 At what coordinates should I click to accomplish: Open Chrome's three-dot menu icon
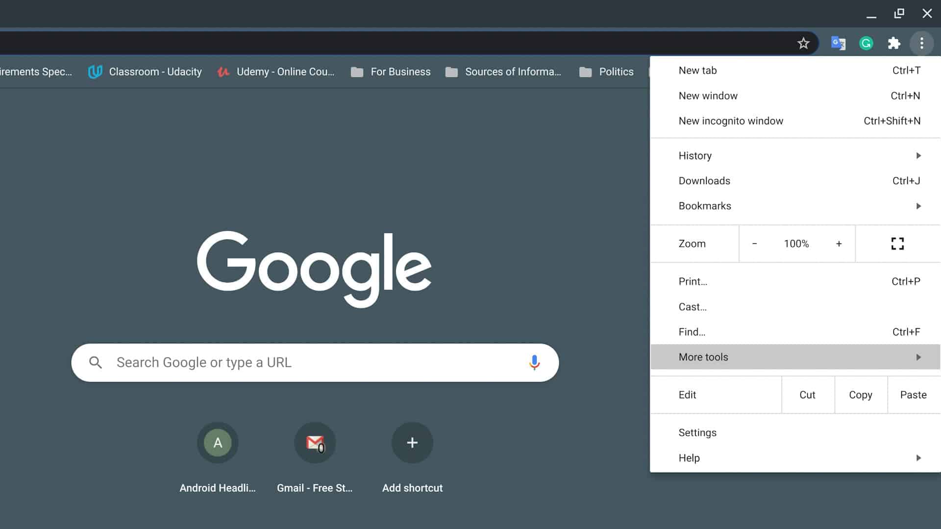click(922, 43)
